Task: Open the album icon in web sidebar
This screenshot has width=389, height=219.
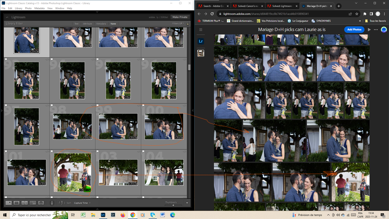Action: (x=201, y=53)
